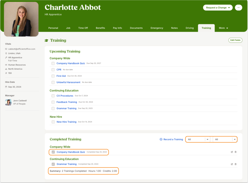Uncheck the completed Grammar Training checkbox
The height and width of the screenshot is (183, 248).
click(53, 164)
